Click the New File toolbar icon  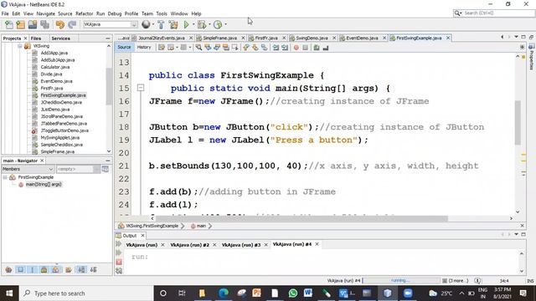point(9,24)
